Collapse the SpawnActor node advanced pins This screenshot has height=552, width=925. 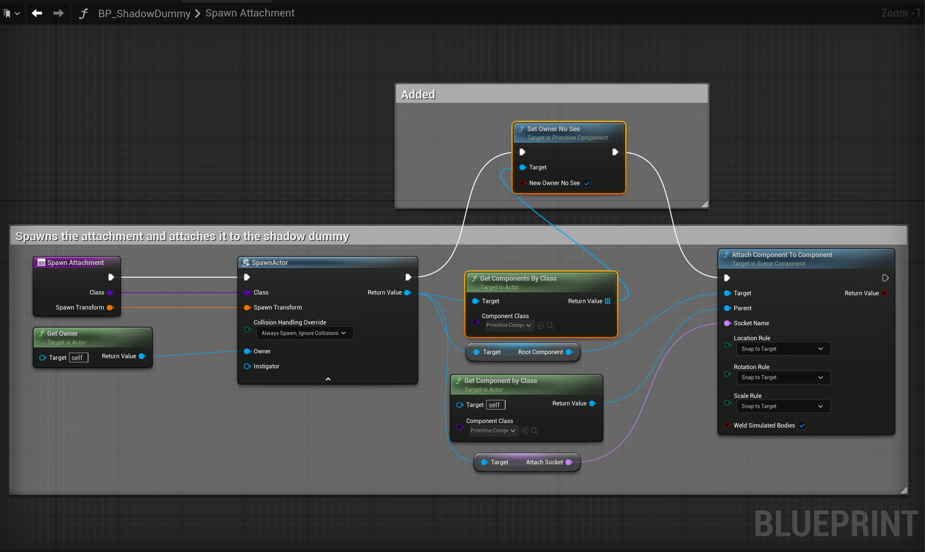click(328, 379)
